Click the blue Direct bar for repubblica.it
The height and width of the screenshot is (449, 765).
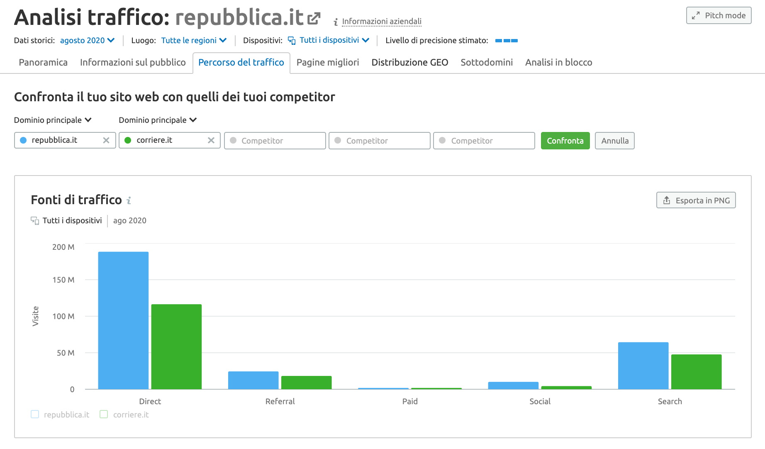pos(123,320)
